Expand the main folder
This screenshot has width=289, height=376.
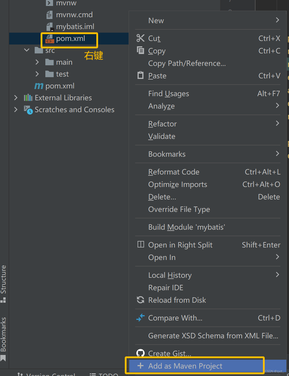pyautogui.click(x=37, y=62)
